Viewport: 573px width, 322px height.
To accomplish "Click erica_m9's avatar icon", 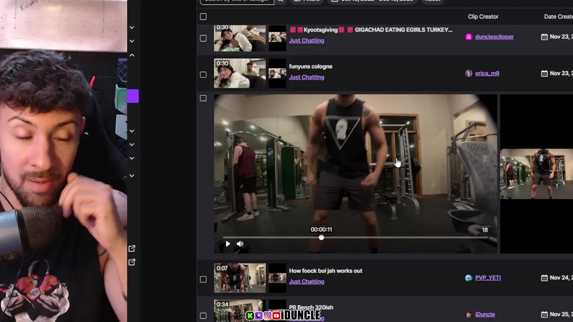I will point(469,73).
